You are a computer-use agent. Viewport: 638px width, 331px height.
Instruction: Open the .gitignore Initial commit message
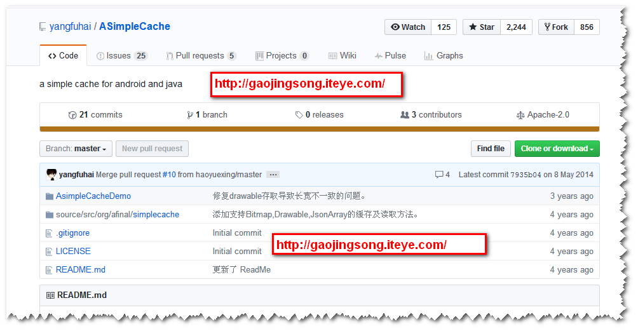237,233
